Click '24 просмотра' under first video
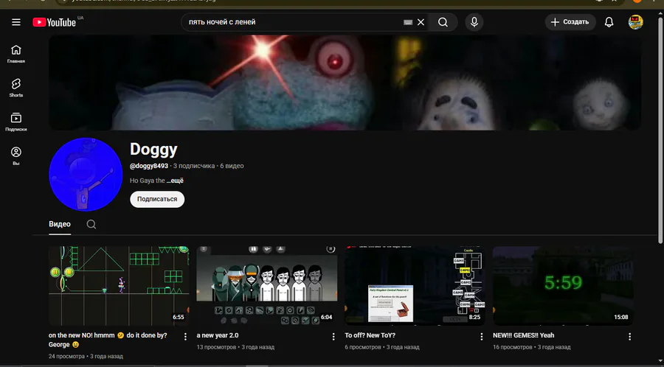 click(x=66, y=357)
